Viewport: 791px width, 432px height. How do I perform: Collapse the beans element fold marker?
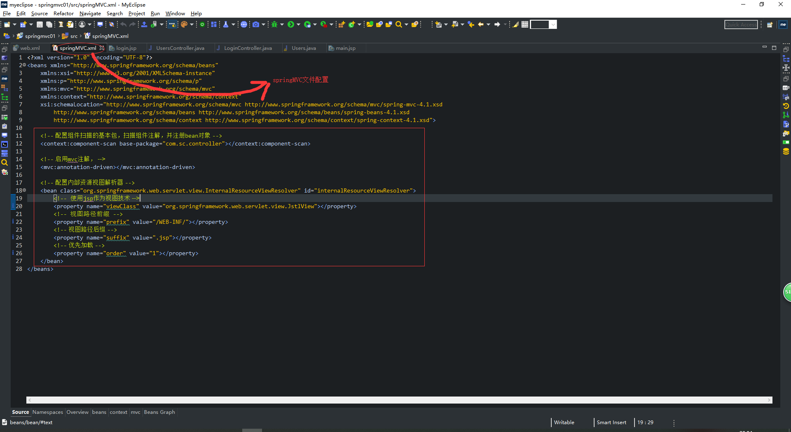pyautogui.click(x=25, y=65)
